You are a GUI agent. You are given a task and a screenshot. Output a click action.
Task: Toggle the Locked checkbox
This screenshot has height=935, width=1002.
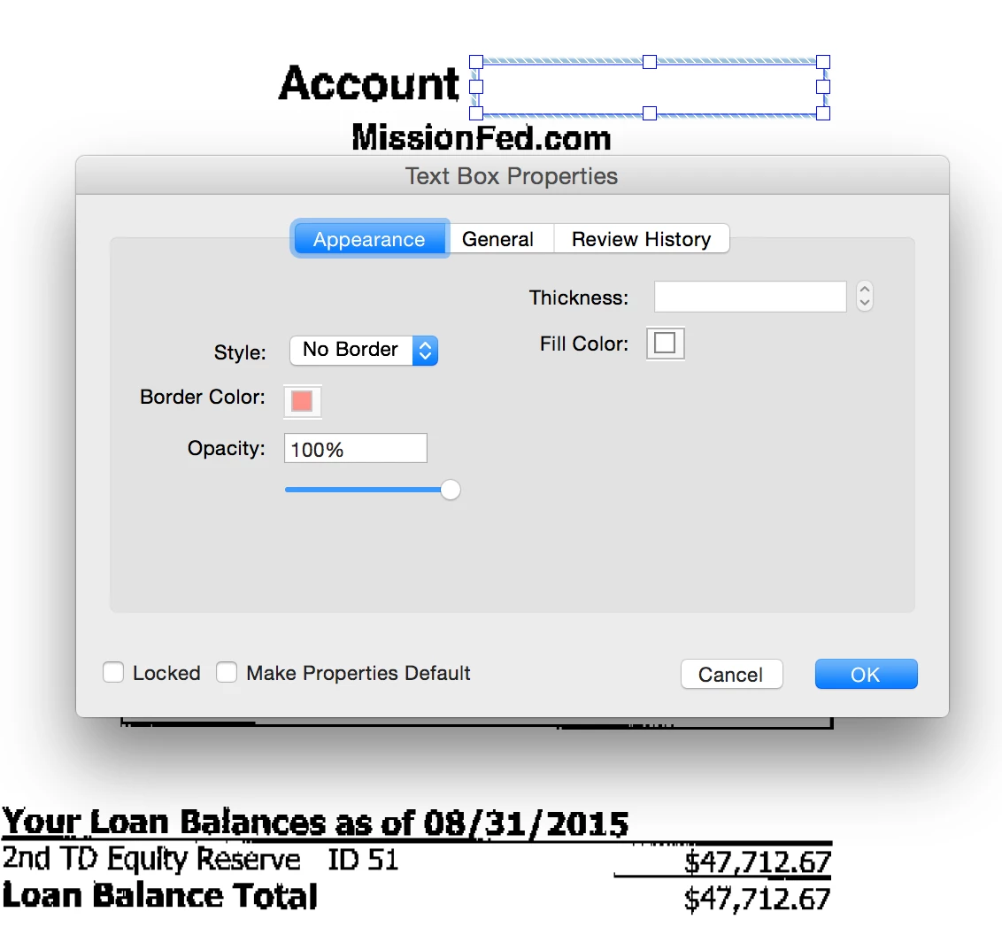(x=113, y=672)
